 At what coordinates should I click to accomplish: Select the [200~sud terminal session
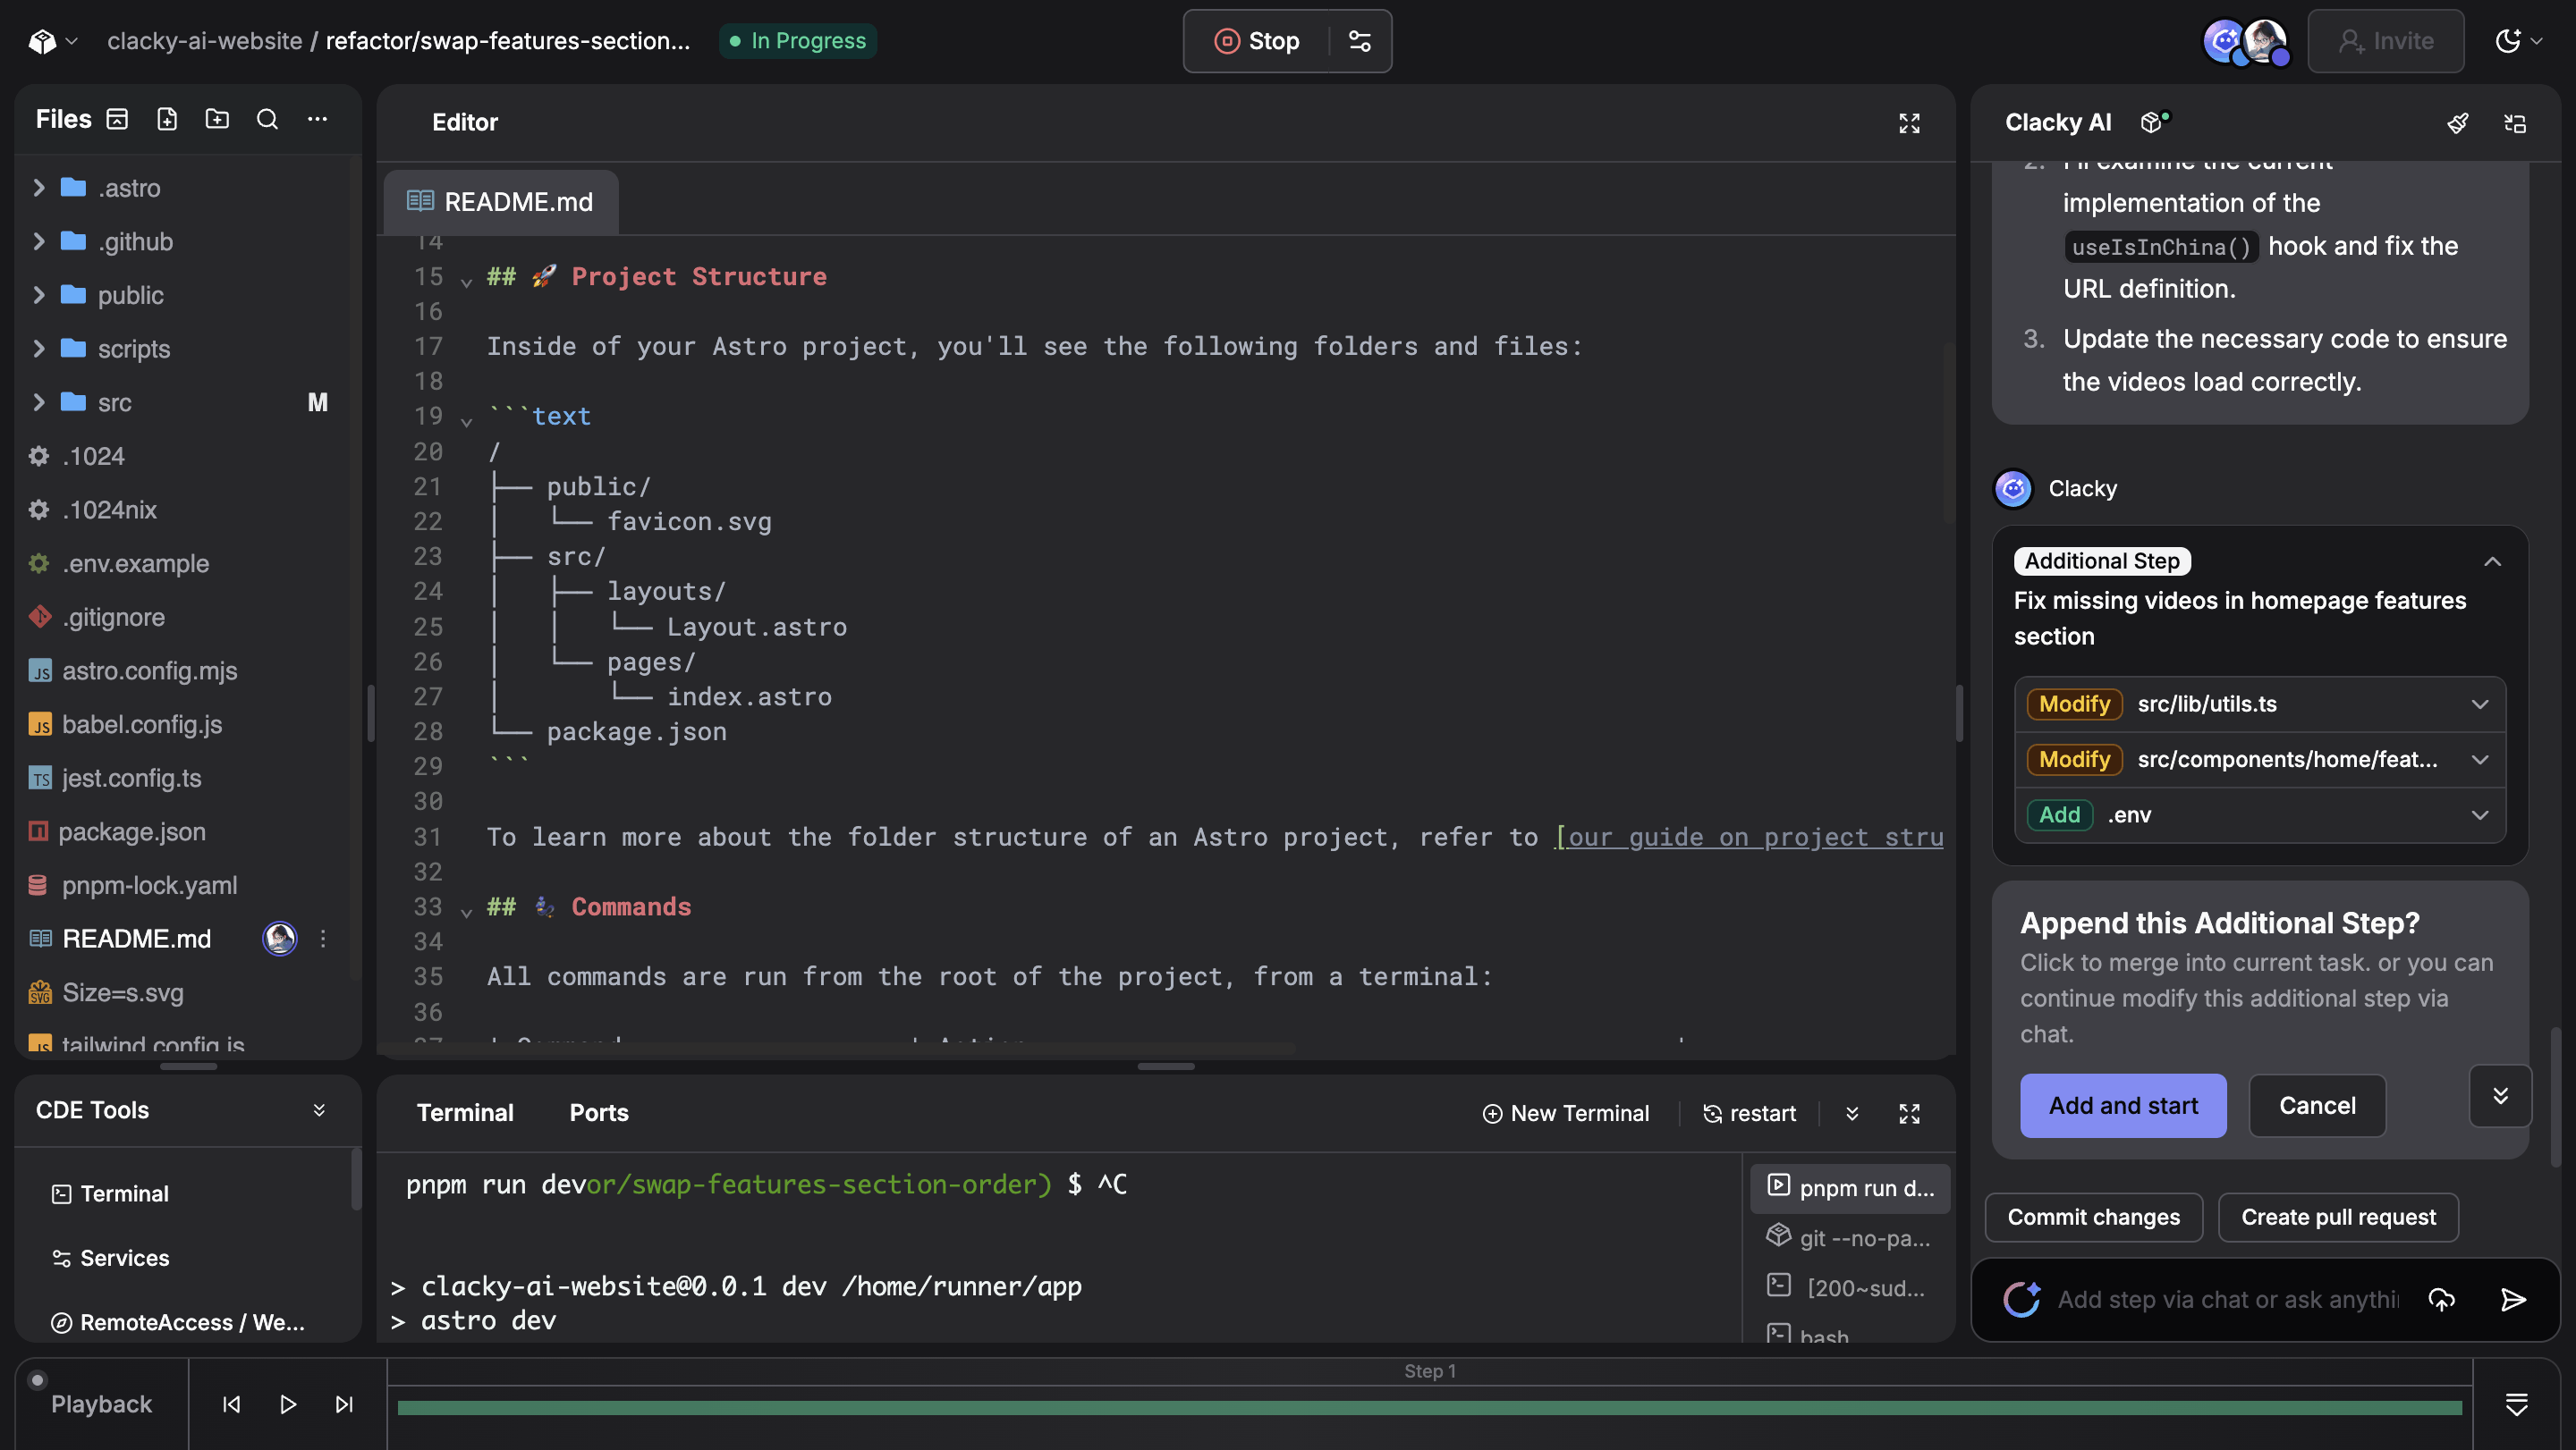(1850, 1287)
